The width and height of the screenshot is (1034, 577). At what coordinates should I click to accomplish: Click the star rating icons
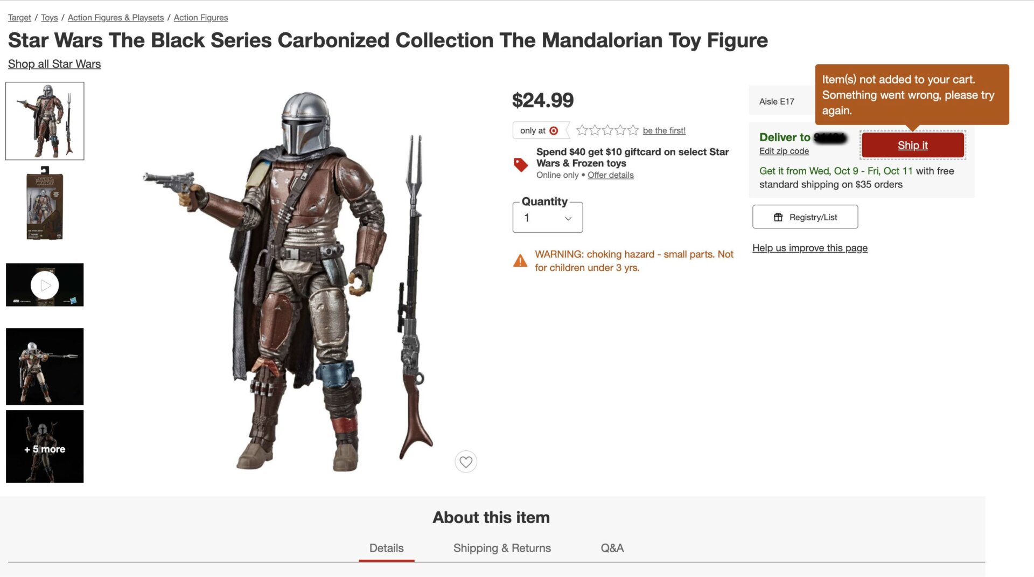(607, 130)
